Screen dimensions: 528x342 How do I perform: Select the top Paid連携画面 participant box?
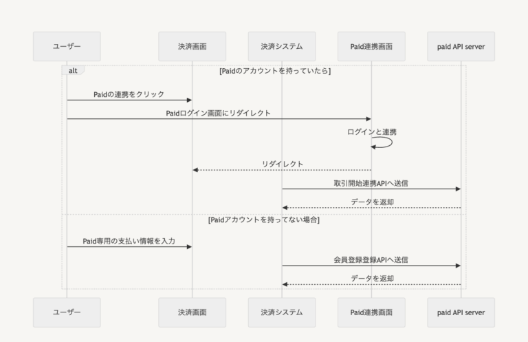[x=371, y=46]
